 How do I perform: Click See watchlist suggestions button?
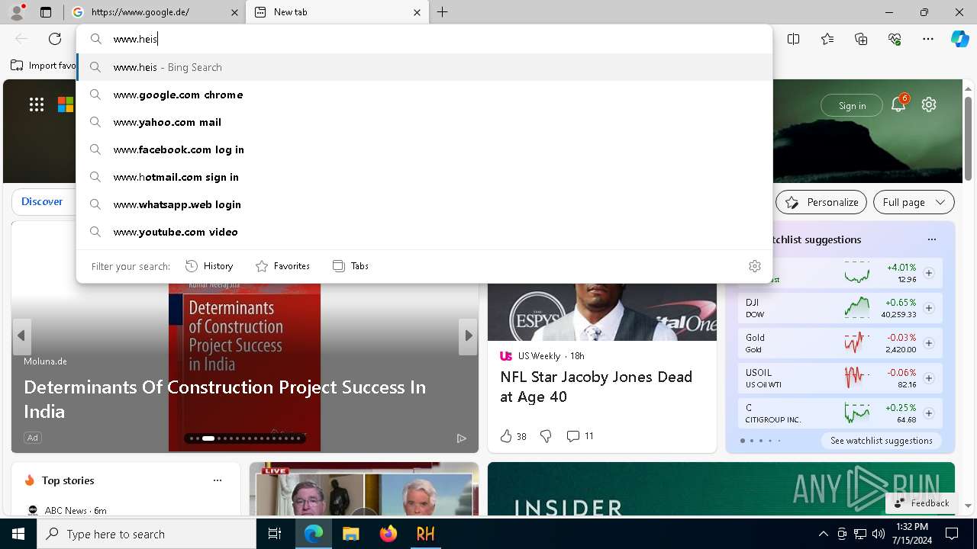[881, 441]
